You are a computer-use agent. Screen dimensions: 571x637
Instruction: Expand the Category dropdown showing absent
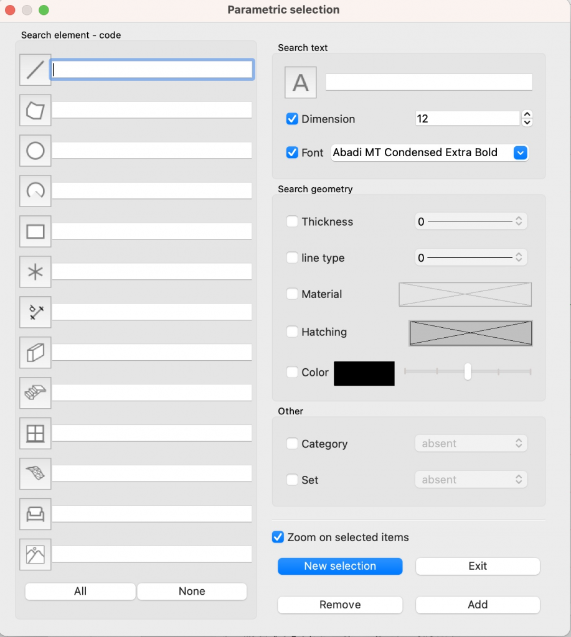pyautogui.click(x=471, y=444)
